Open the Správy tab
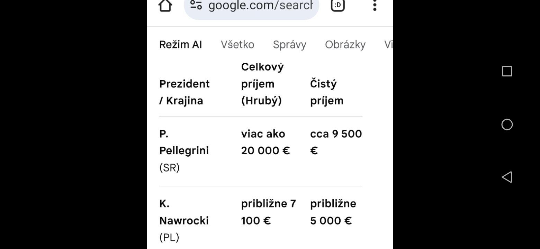 (x=289, y=45)
